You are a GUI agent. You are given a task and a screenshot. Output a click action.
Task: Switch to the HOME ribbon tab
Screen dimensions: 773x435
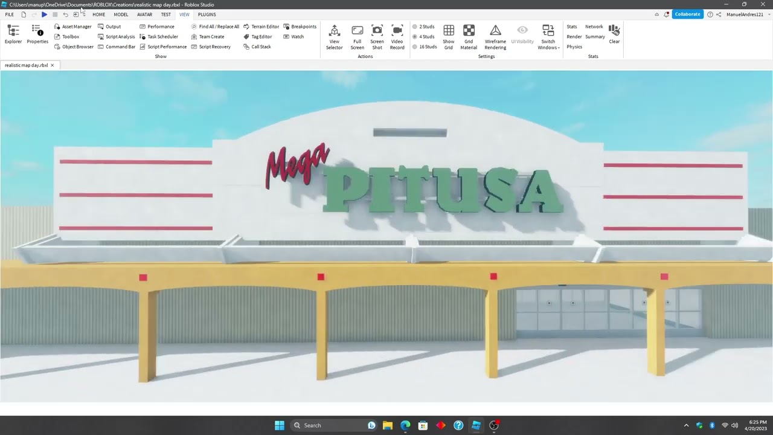point(98,14)
